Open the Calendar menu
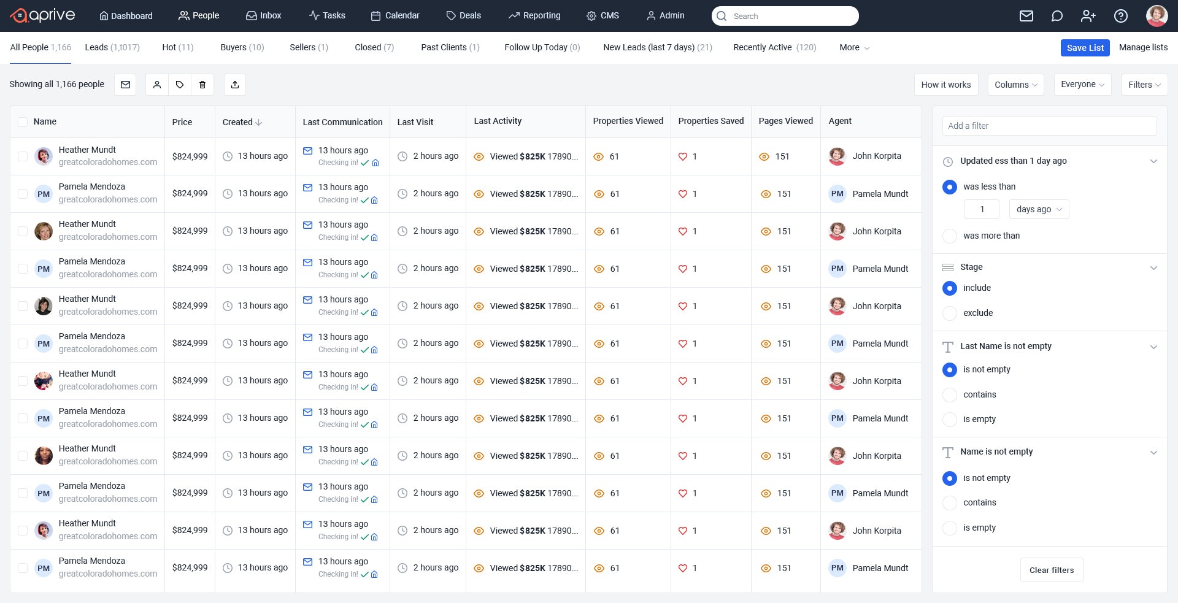Screen dimensions: 1178x603 pyautogui.click(x=395, y=16)
